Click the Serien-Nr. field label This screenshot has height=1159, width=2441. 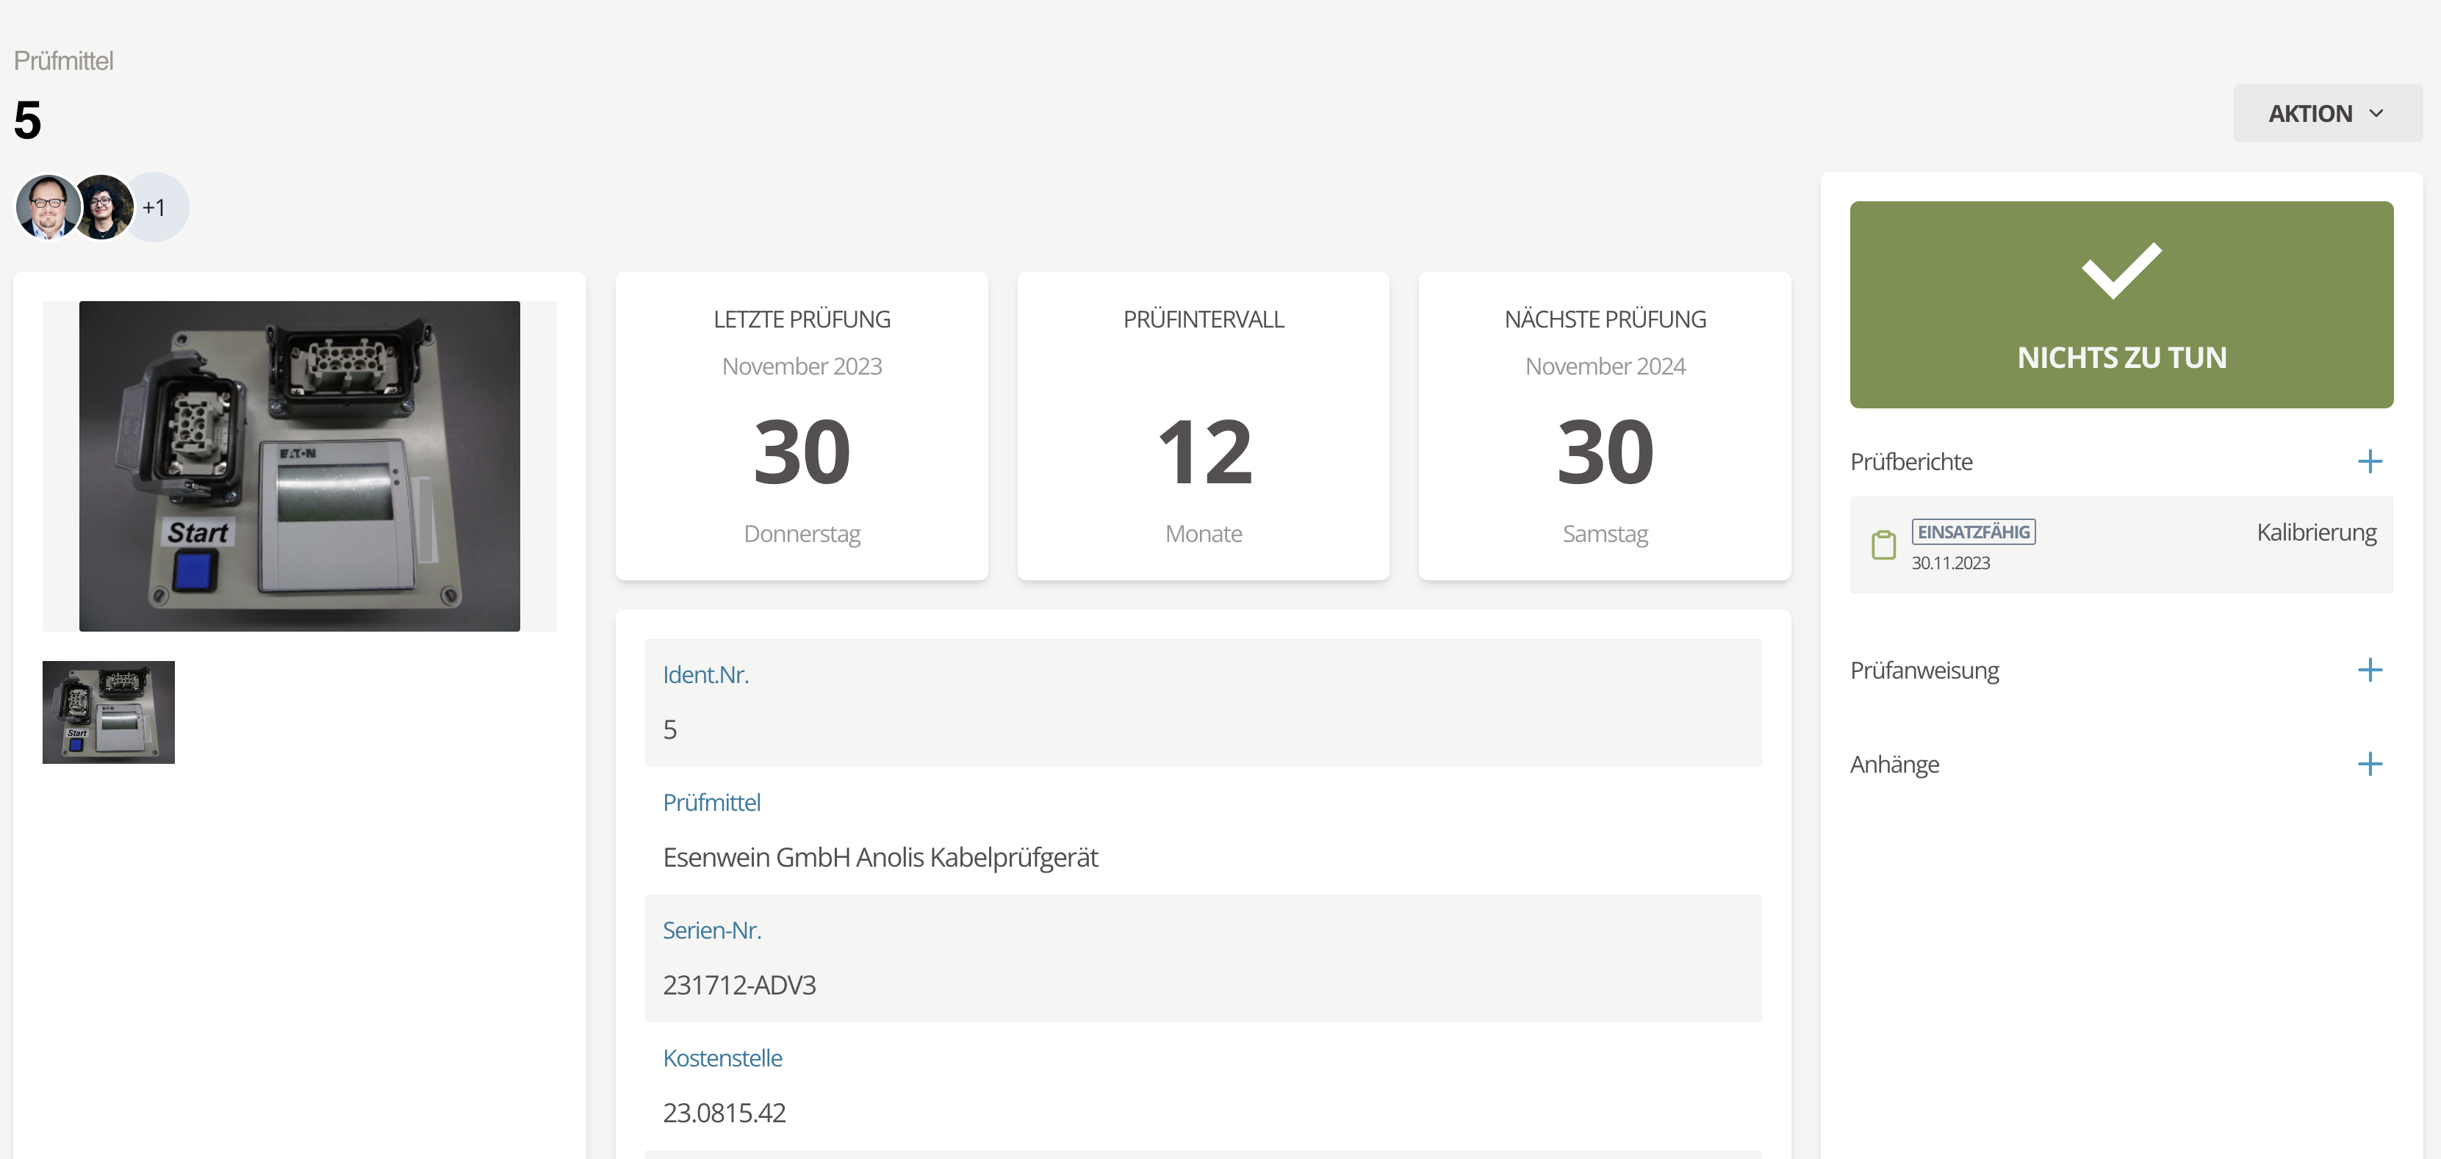[711, 931]
